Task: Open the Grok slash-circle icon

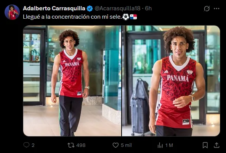Action: point(207,8)
